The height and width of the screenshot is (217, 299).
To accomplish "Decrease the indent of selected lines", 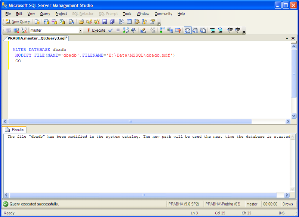I will pos(230,30).
